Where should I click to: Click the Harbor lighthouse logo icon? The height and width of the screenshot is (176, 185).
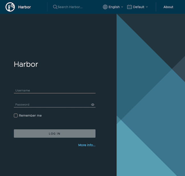click(x=10, y=7)
